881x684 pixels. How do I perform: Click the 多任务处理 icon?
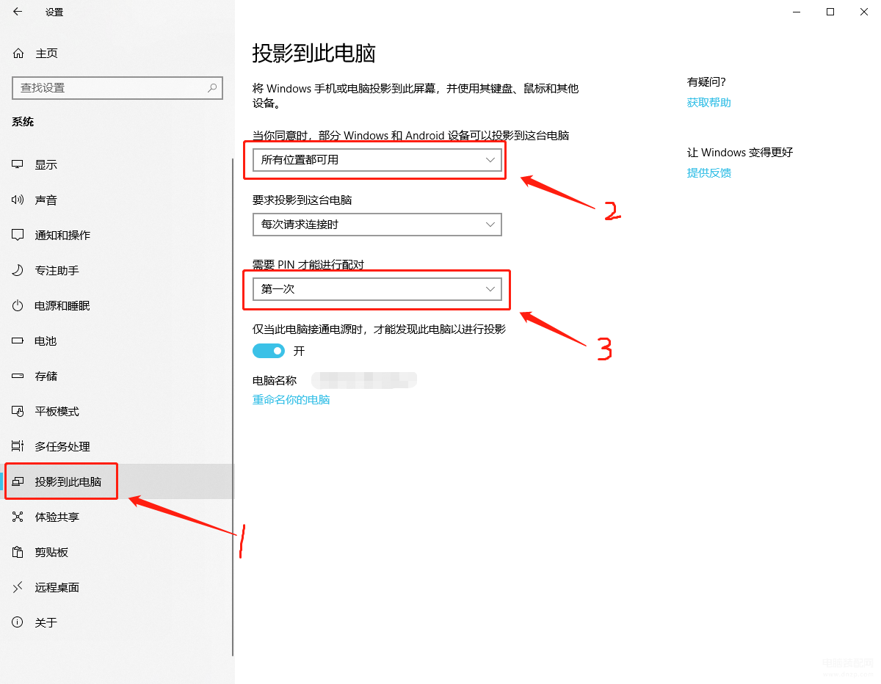pyautogui.click(x=18, y=446)
